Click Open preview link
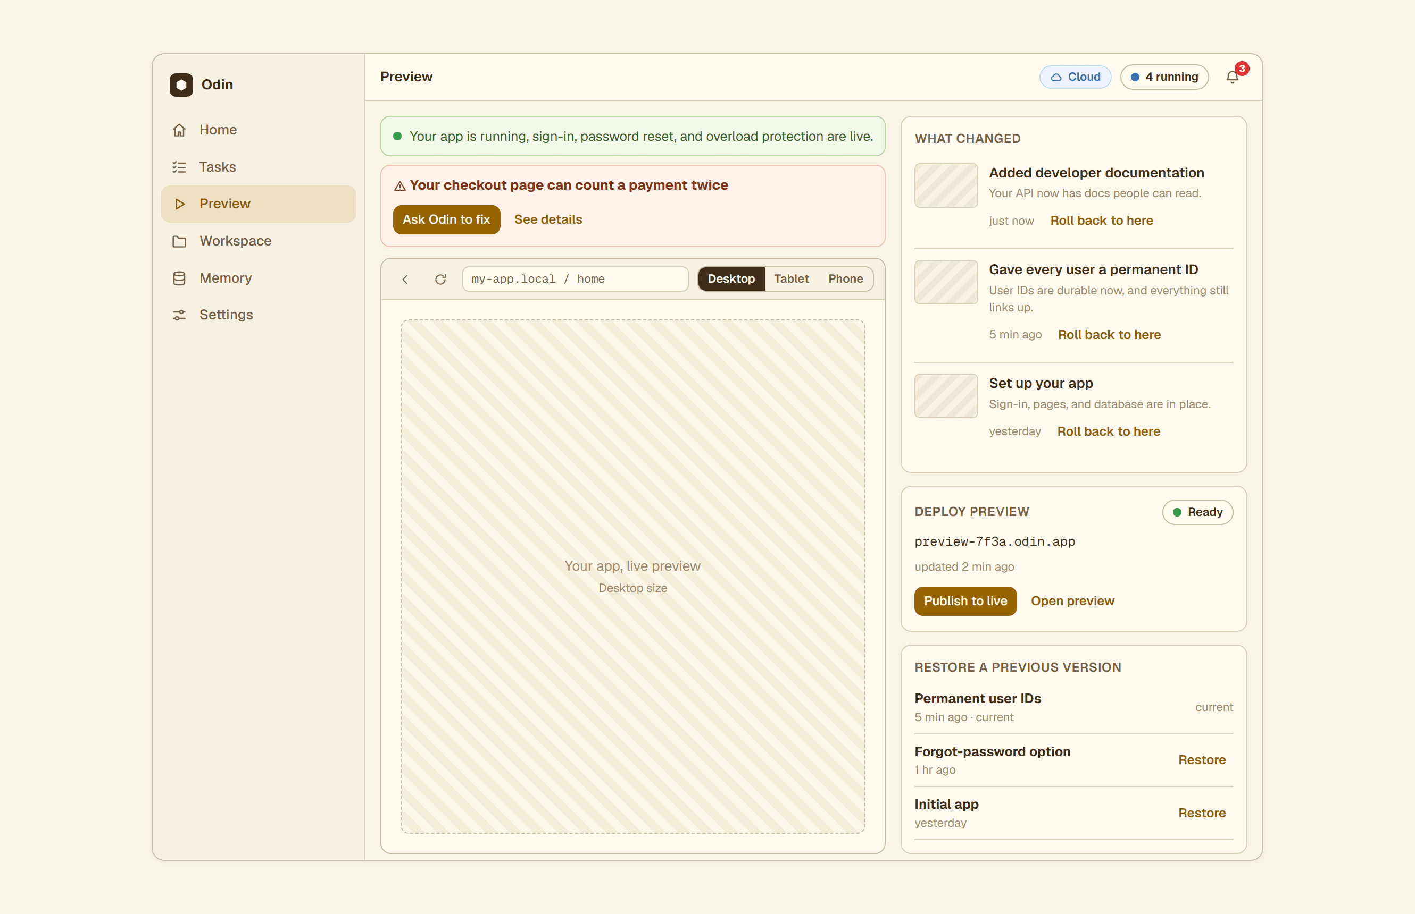 tap(1073, 601)
